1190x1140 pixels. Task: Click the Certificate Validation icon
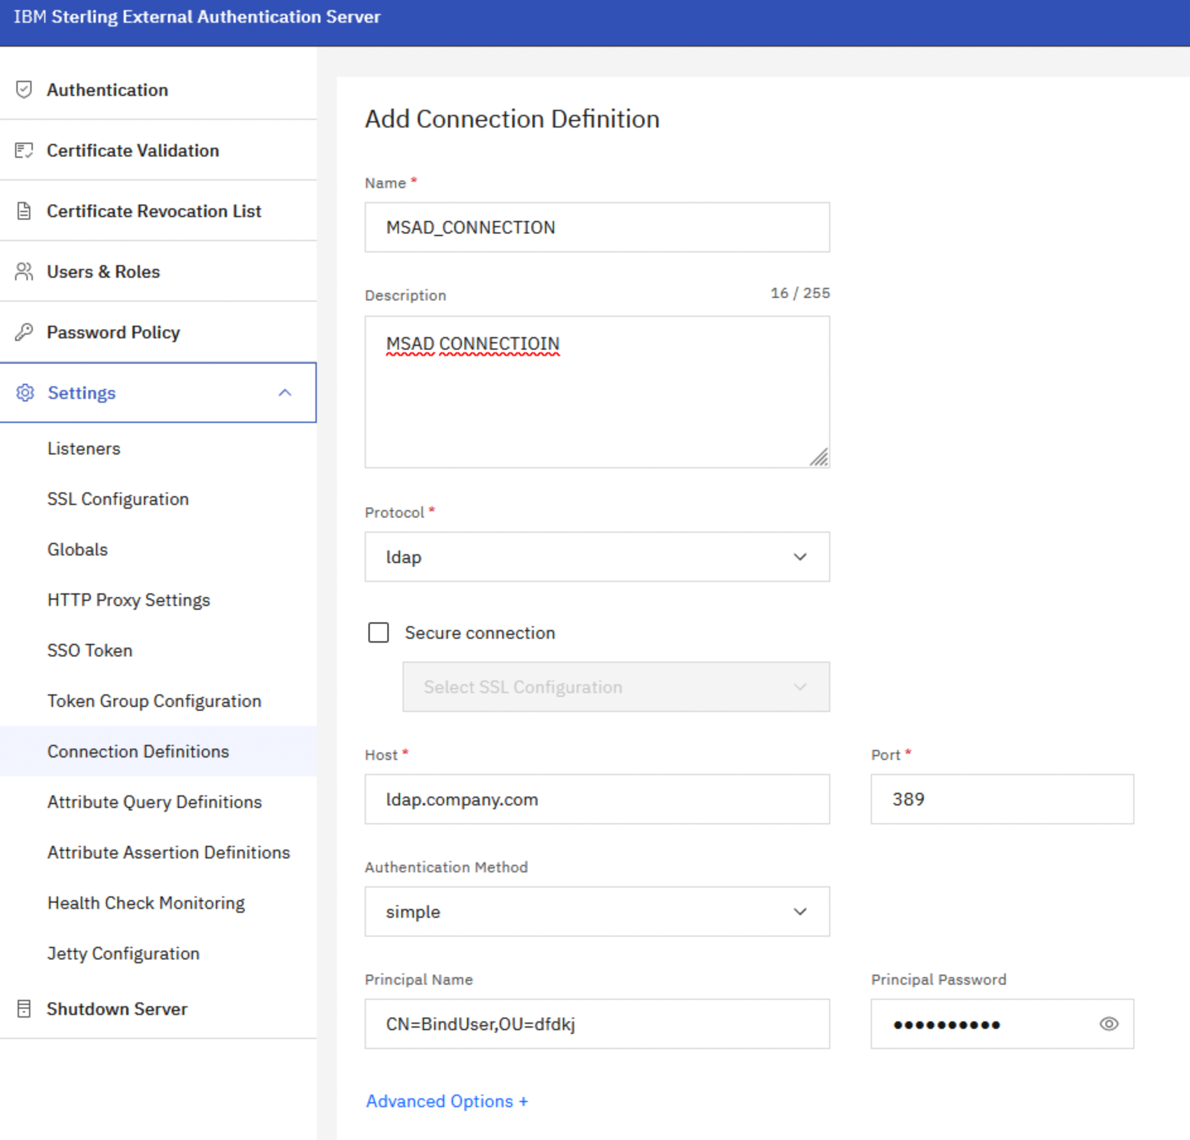(24, 150)
